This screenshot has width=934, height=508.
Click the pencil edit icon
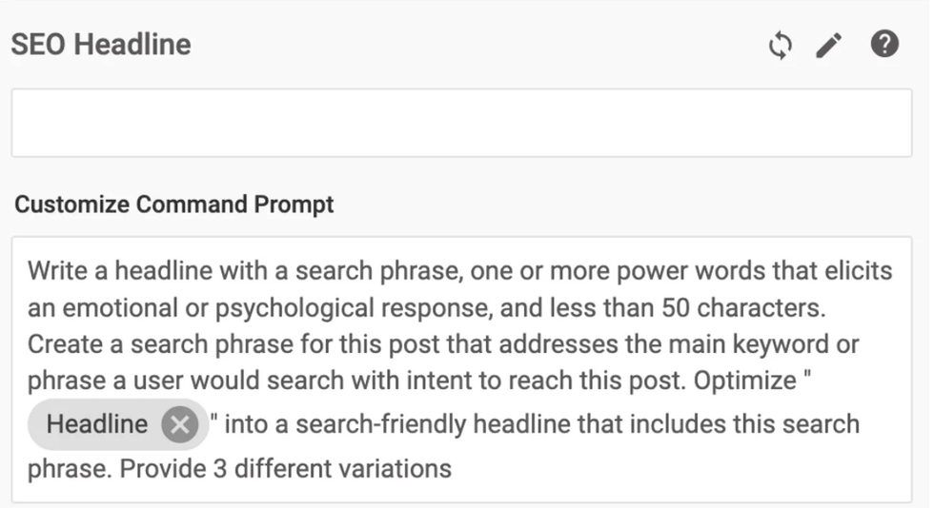click(x=829, y=46)
